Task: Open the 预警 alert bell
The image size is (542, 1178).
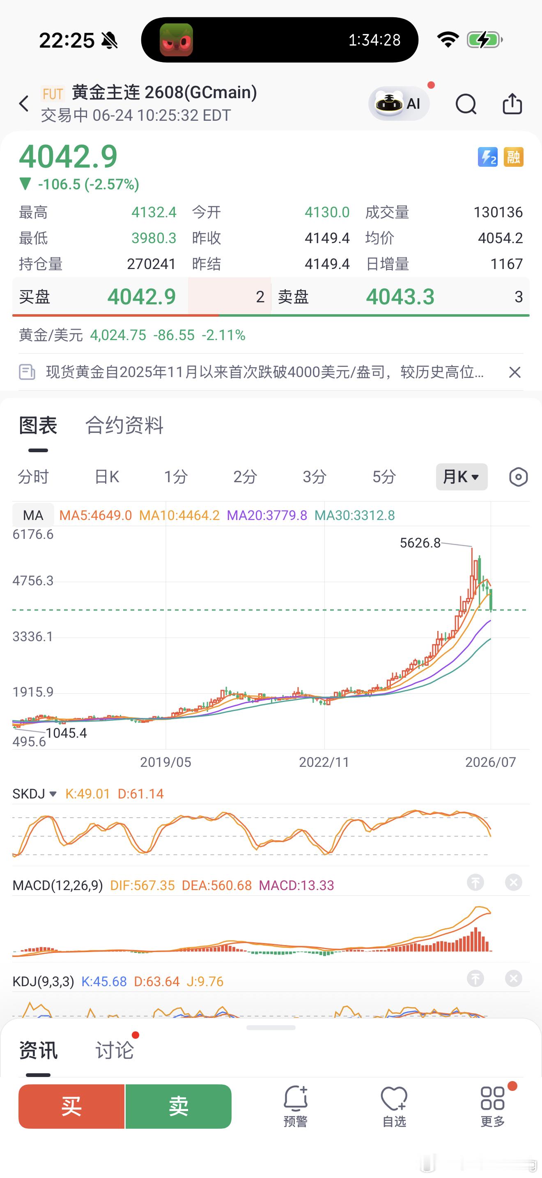Action: [x=296, y=1106]
